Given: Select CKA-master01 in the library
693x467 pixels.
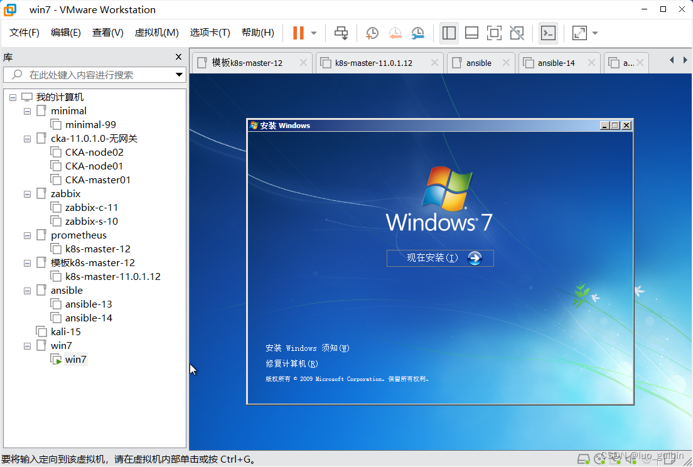Looking at the screenshot, I should (x=98, y=180).
